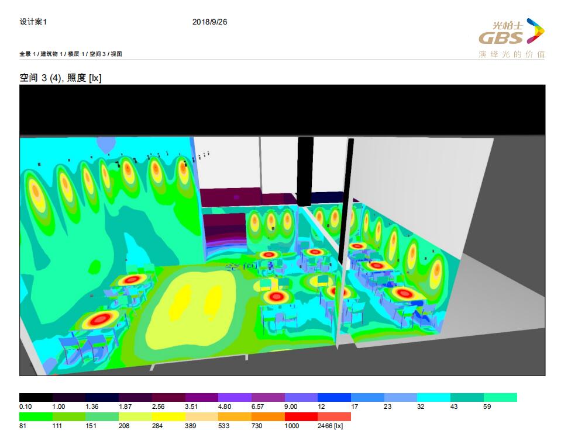Pick the black 0.10 legend swatch
561x438 pixels.
[36, 397]
